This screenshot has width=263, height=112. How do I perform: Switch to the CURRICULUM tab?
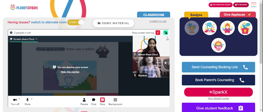158,22
